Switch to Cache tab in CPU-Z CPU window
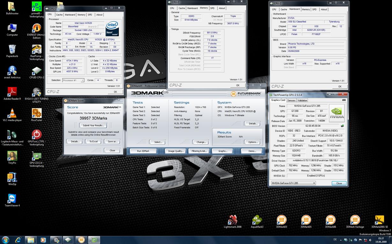 click(59, 15)
